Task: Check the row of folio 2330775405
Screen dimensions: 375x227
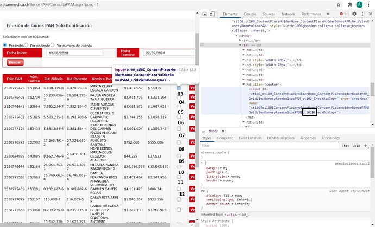Action: (179, 189)
